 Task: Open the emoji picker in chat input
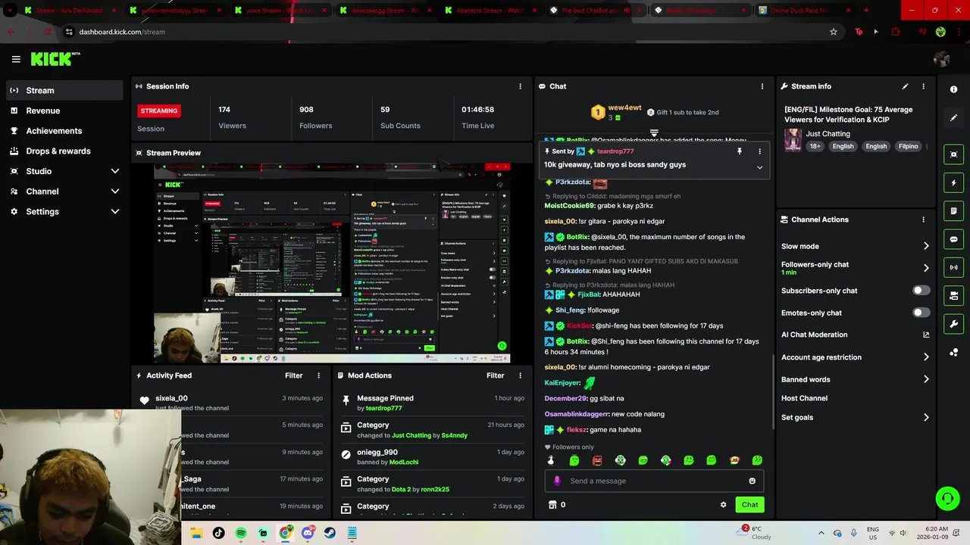pos(752,481)
